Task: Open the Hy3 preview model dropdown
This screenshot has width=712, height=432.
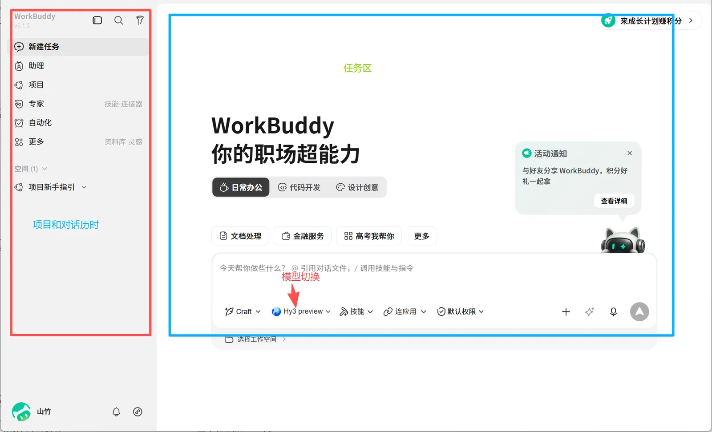Action: point(301,311)
